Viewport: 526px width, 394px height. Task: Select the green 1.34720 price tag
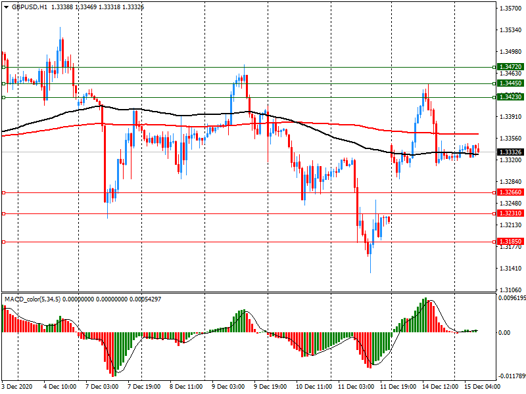point(510,67)
